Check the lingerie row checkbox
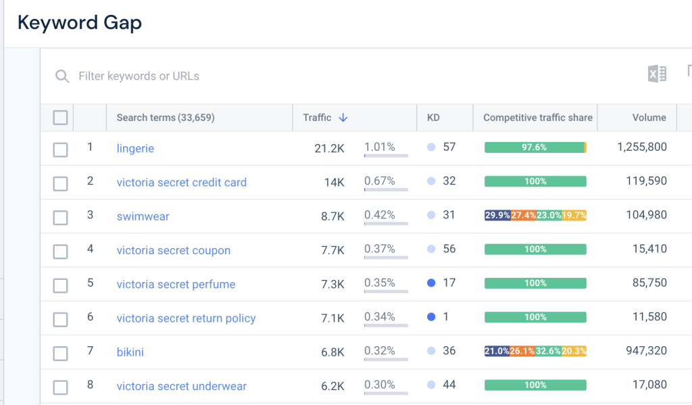Image resolution: width=692 pixels, height=405 pixels. click(x=60, y=149)
